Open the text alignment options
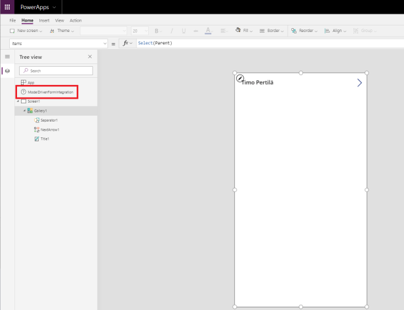 point(224,31)
